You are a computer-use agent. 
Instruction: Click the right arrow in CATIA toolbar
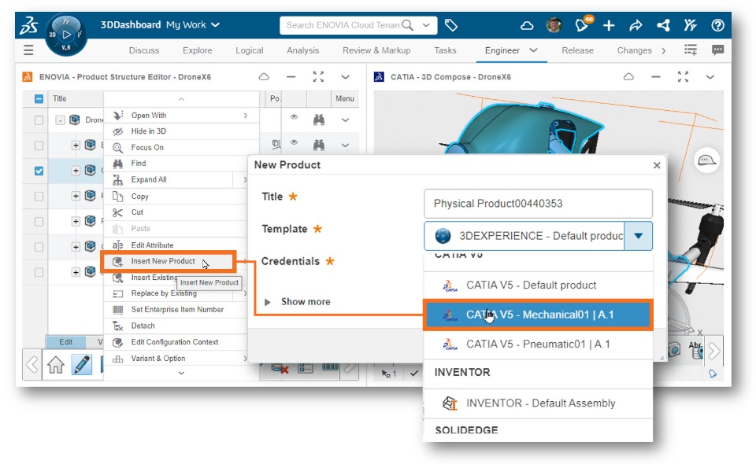tap(714, 351)
